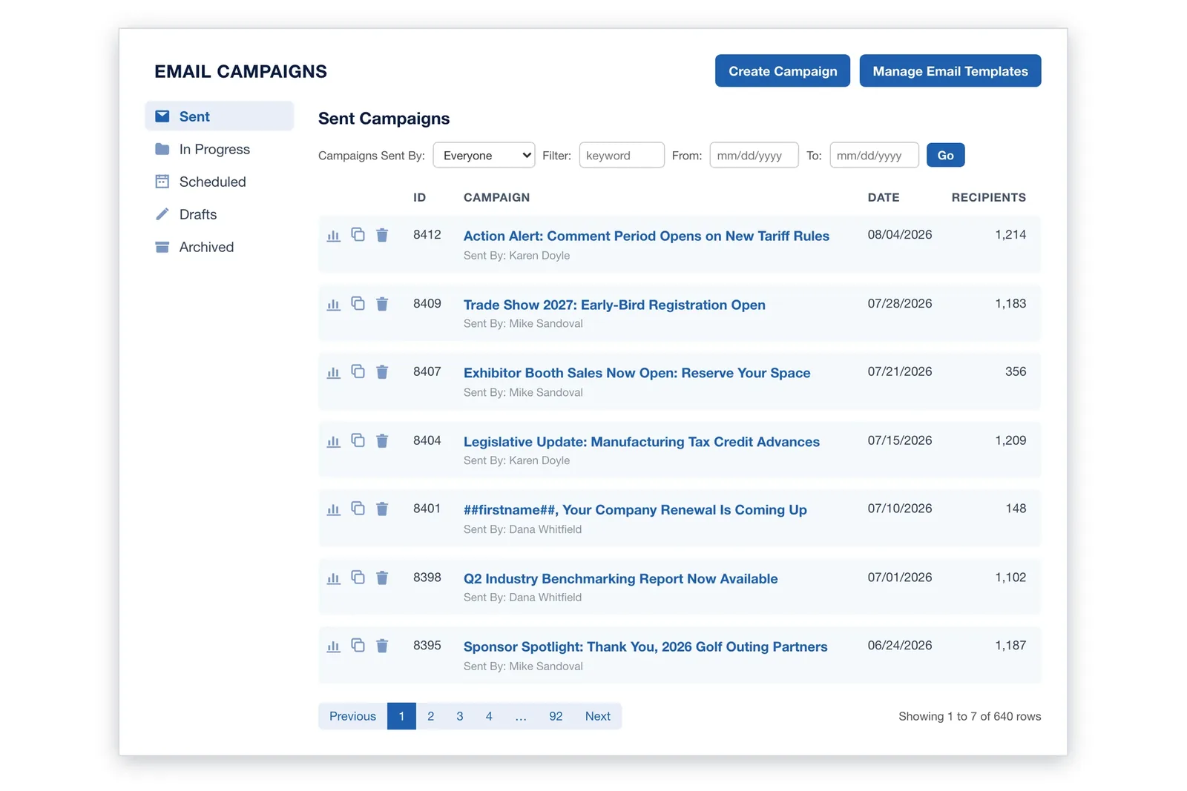This screenshot has width=1187, height=791.
Task: Focus the keyword filter field
Action: pos(622,155)
